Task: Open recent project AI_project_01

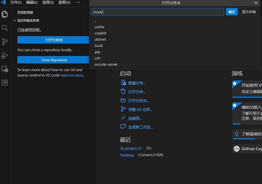Action: tap(131, 148)
